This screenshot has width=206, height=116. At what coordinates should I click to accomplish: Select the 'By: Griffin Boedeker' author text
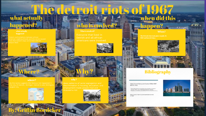click(x=35, y=110)
